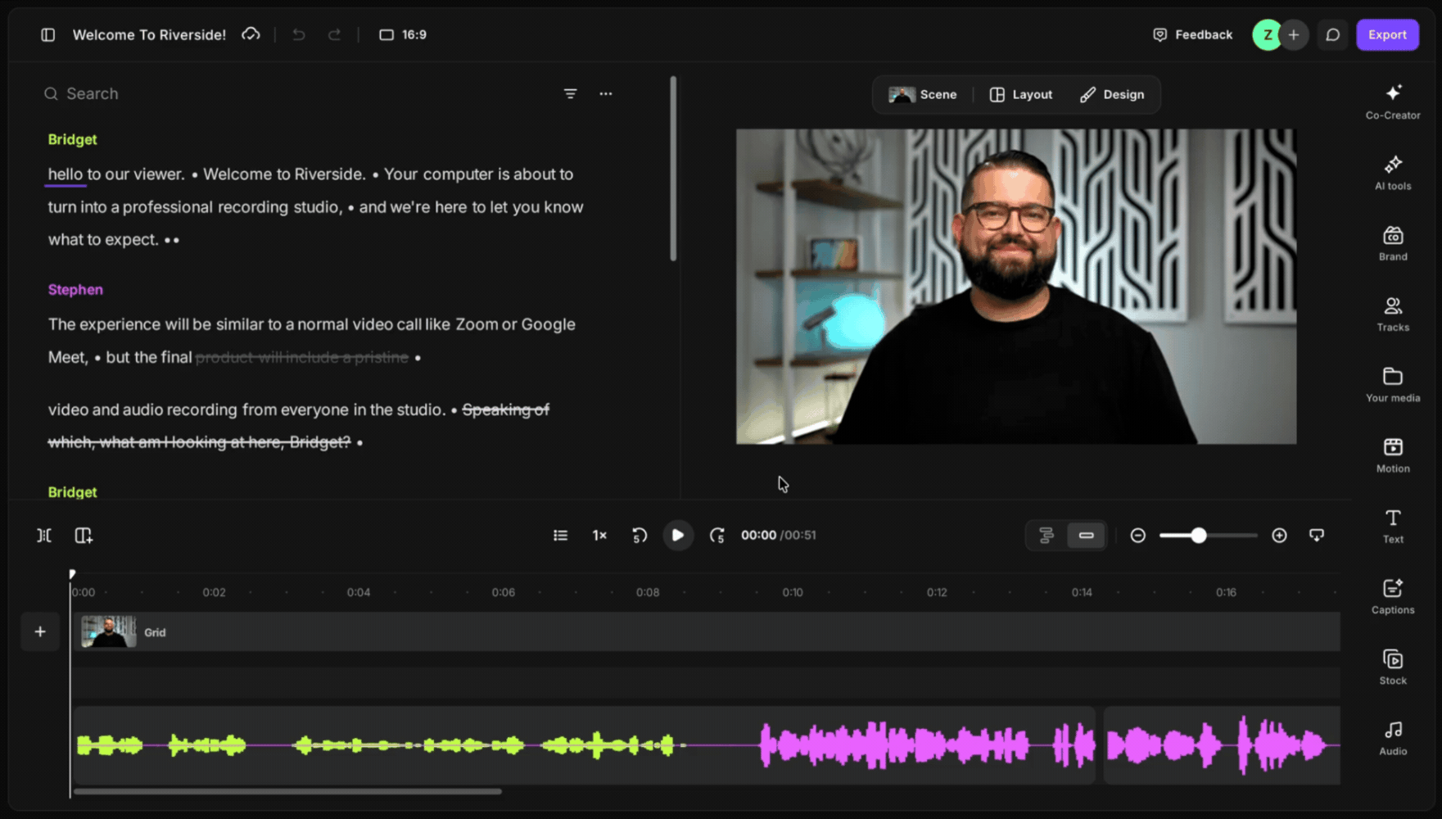This screenshot has height=819, width=1442.
Task: Click the 00:00 current time display
Action: click(758, 536)
